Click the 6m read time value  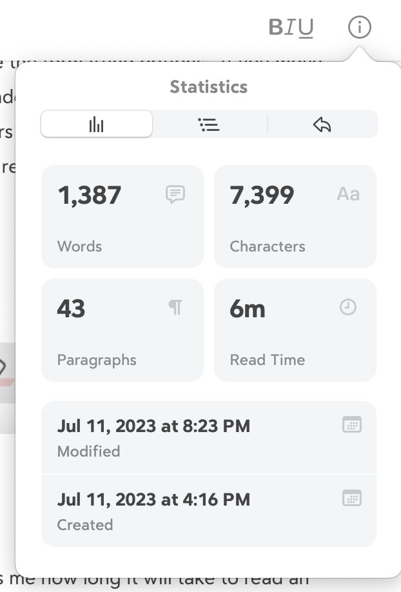(x=248, y=309)
